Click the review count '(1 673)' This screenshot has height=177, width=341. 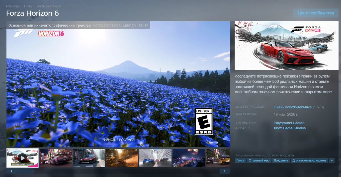coord(318,107)
